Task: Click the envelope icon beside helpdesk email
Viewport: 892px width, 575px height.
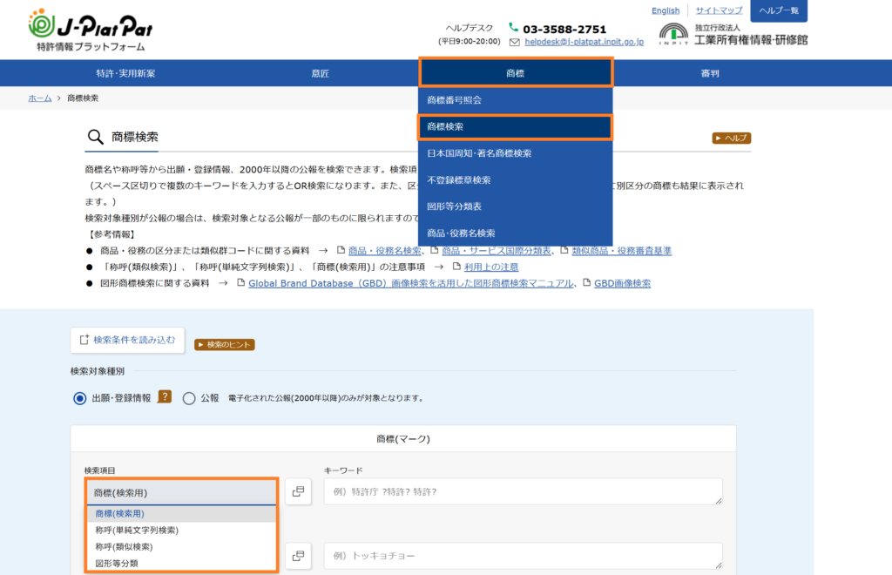Action: [x=515, y=40]
